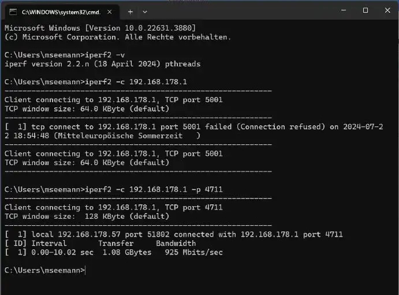Close the terminal window
The height and width of the screenshot is (295, 399).
click(x=387, y=10)
